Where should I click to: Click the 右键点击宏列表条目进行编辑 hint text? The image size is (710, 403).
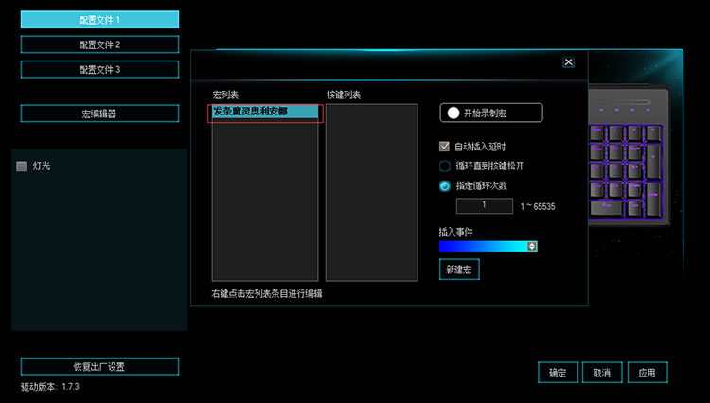(267, 294)
